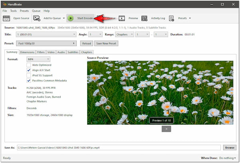Open the Queue menu
The width and height of the screenshot is (240, 163).
click(36, 11)
